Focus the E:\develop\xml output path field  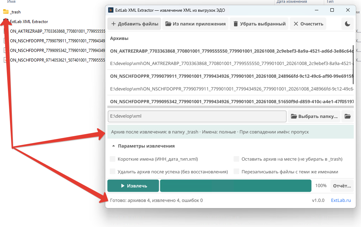pos(197,116)
